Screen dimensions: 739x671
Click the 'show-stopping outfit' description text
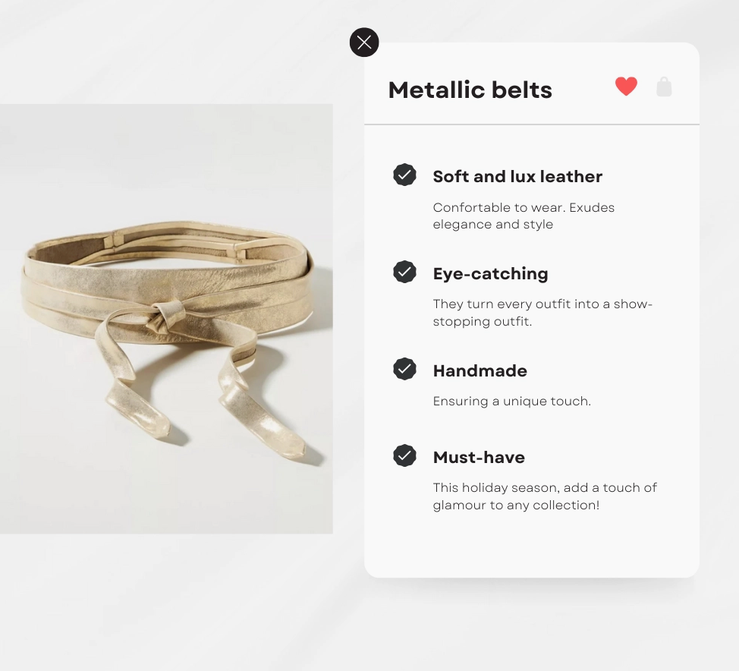point(542,313)
